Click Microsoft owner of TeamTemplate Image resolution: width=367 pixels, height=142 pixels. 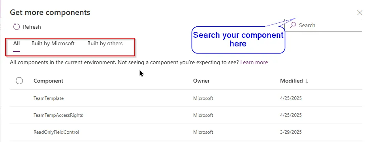203,98
